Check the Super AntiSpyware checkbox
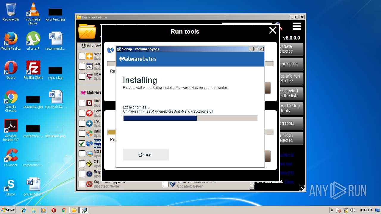The width and height of the screenshot is (381, 214). coord(82,184)
